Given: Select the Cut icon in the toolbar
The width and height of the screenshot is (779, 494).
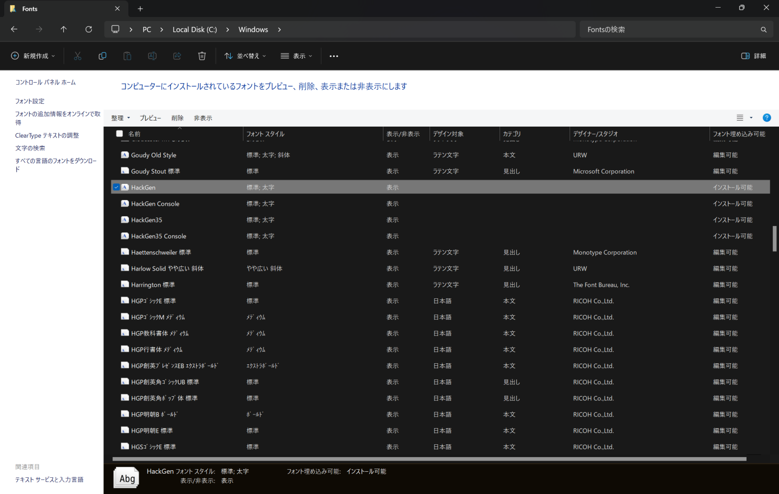Looking at the screenshot, I should click(77, 56).
